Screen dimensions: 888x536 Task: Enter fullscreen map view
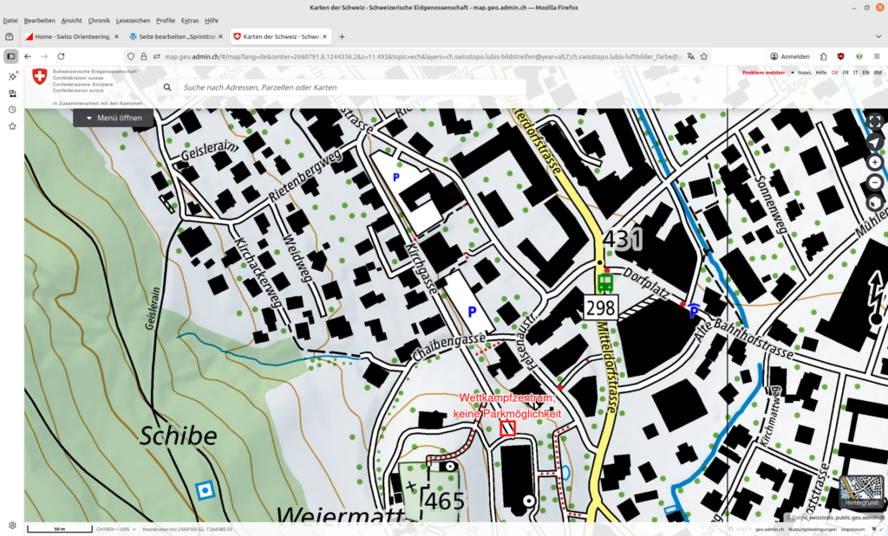pos(875,122)
